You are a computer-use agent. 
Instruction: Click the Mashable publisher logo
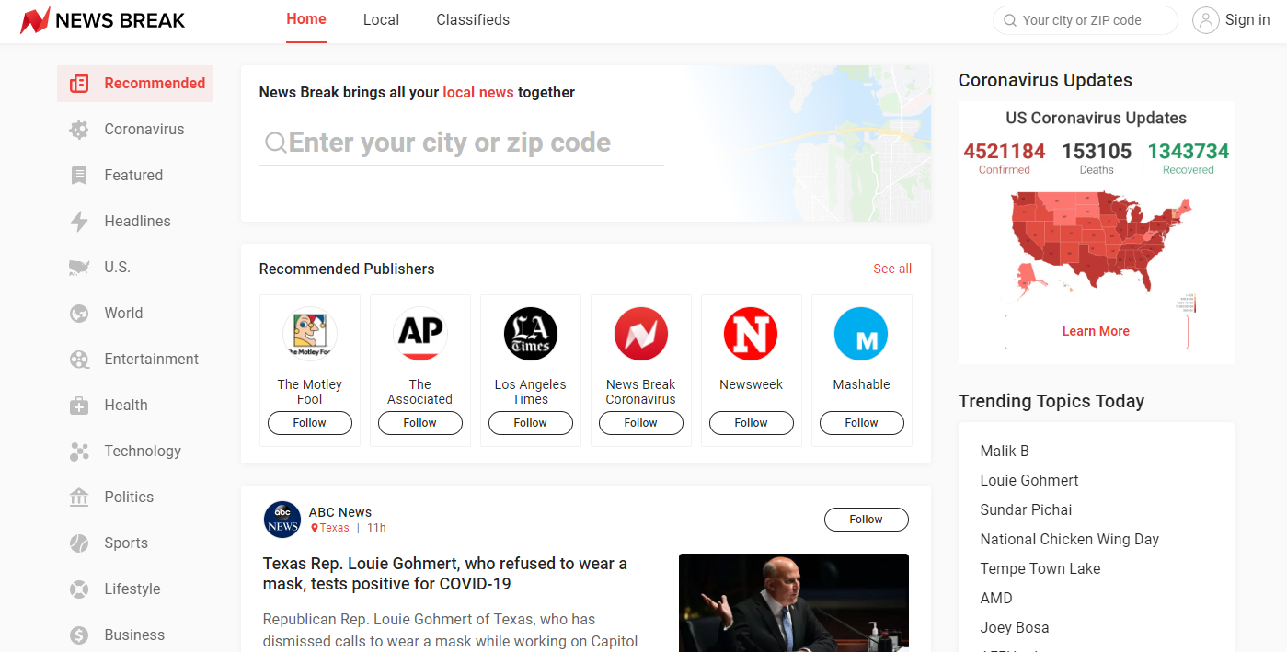[x=862, y=334]
